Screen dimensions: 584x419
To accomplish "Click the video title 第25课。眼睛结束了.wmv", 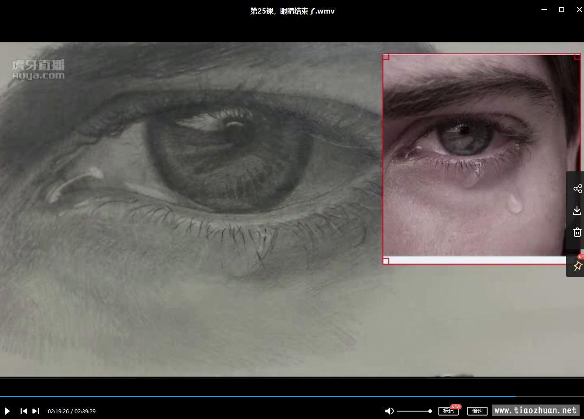I will pyautogui.click(x=292, y=11).
